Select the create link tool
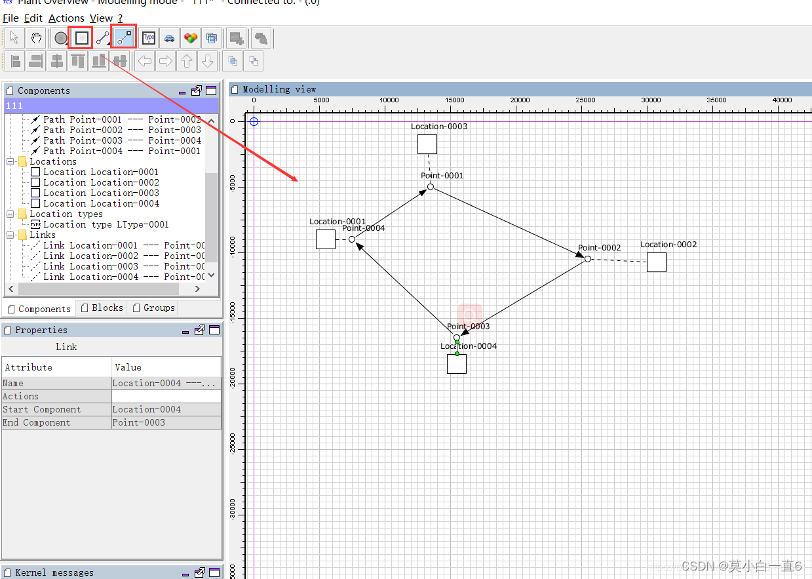The height and width of the screenshot is (579, 812). (124, 38)
